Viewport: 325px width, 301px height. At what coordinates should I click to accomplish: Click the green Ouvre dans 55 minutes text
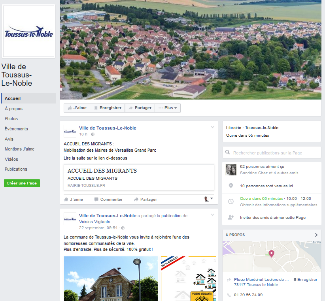click(x=261, y=199)
